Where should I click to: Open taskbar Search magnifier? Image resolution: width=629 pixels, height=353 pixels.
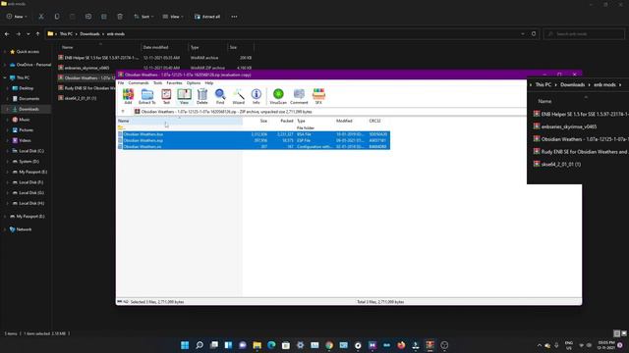tap(200, 345)
